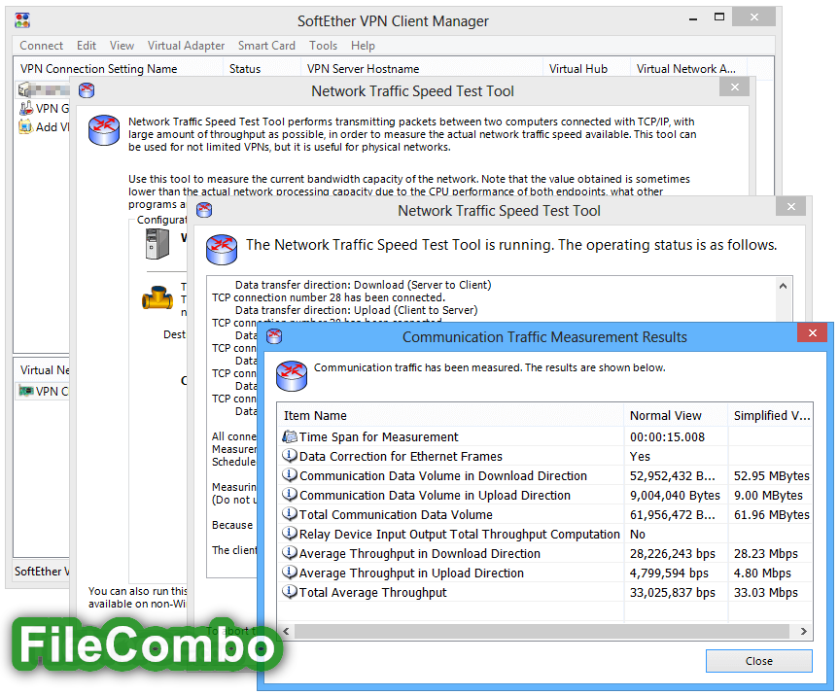Viewport: 839px width, 695px height.
Task: Open the Connect menu
Action: pyautogui.click(x=41, y=46)
